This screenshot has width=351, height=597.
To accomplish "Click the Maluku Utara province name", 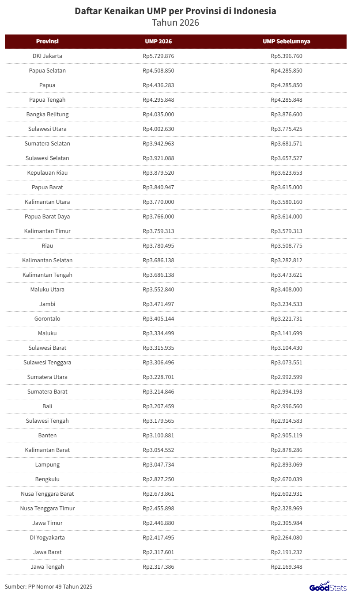I will (47, 290).
